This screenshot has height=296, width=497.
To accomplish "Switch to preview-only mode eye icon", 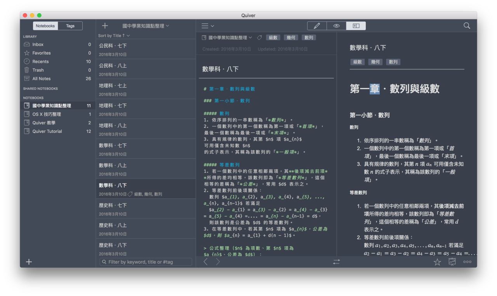I will pos(336,26).
